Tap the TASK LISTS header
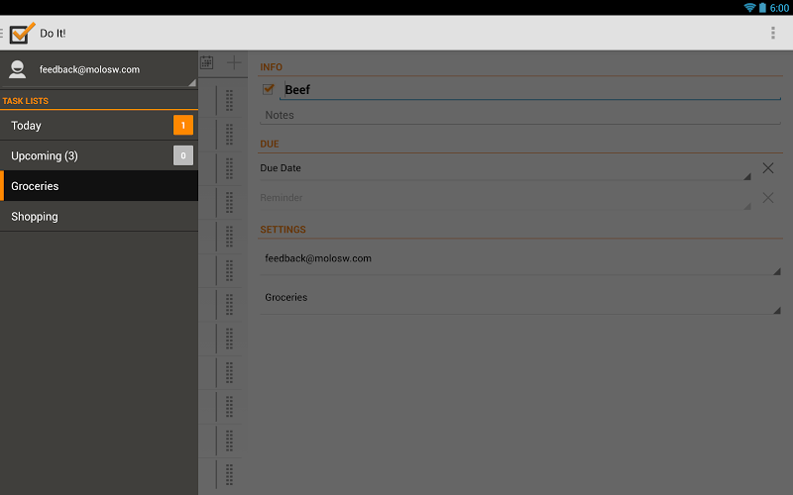 (x=26, y=101)
